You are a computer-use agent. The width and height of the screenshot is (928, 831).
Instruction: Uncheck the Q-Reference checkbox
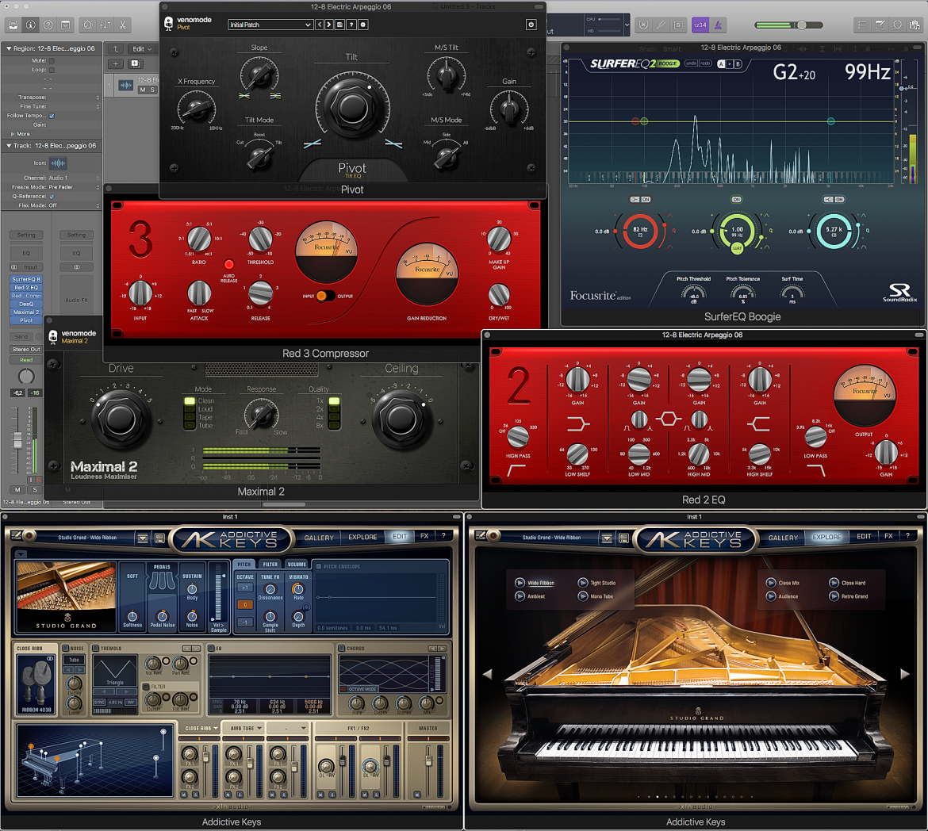52,196
